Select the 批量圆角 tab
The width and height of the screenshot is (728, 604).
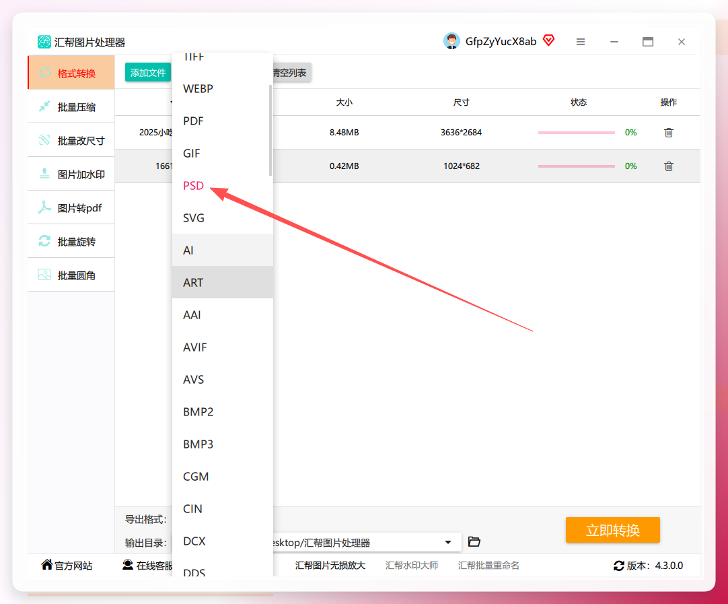71,275
